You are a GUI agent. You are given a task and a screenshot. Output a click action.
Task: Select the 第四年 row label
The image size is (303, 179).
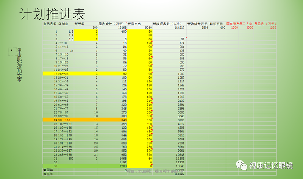pyautogui.click(x=47, y=170)
